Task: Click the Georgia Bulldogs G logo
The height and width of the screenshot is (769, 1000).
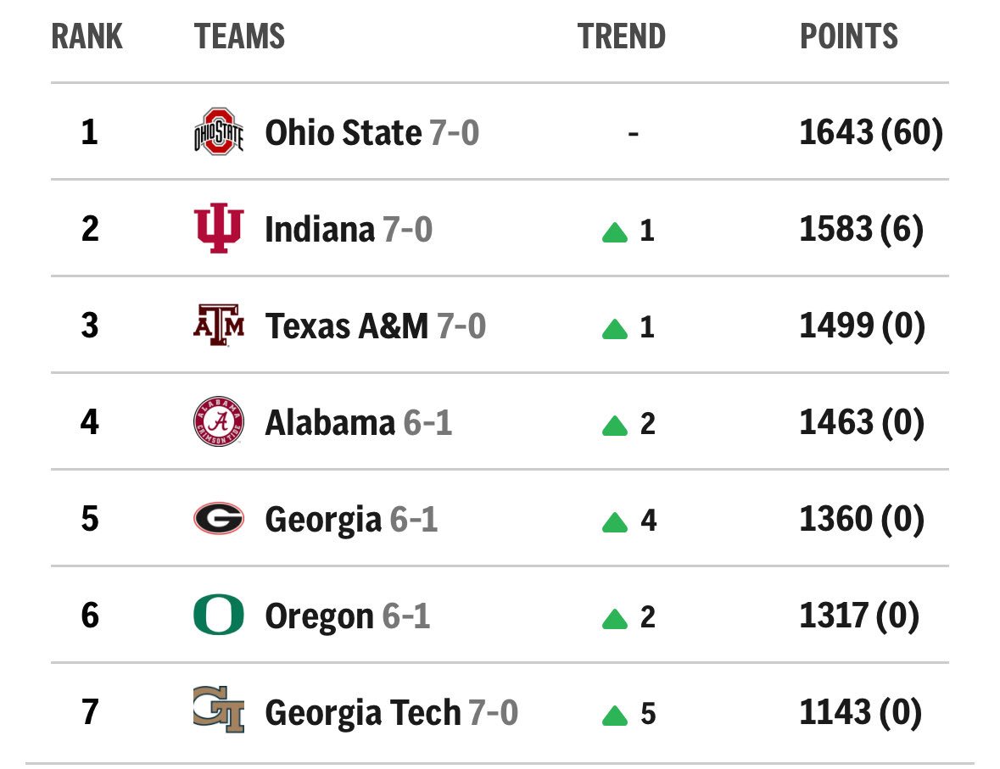Action: pyautogui.click(x=218, y=519)
